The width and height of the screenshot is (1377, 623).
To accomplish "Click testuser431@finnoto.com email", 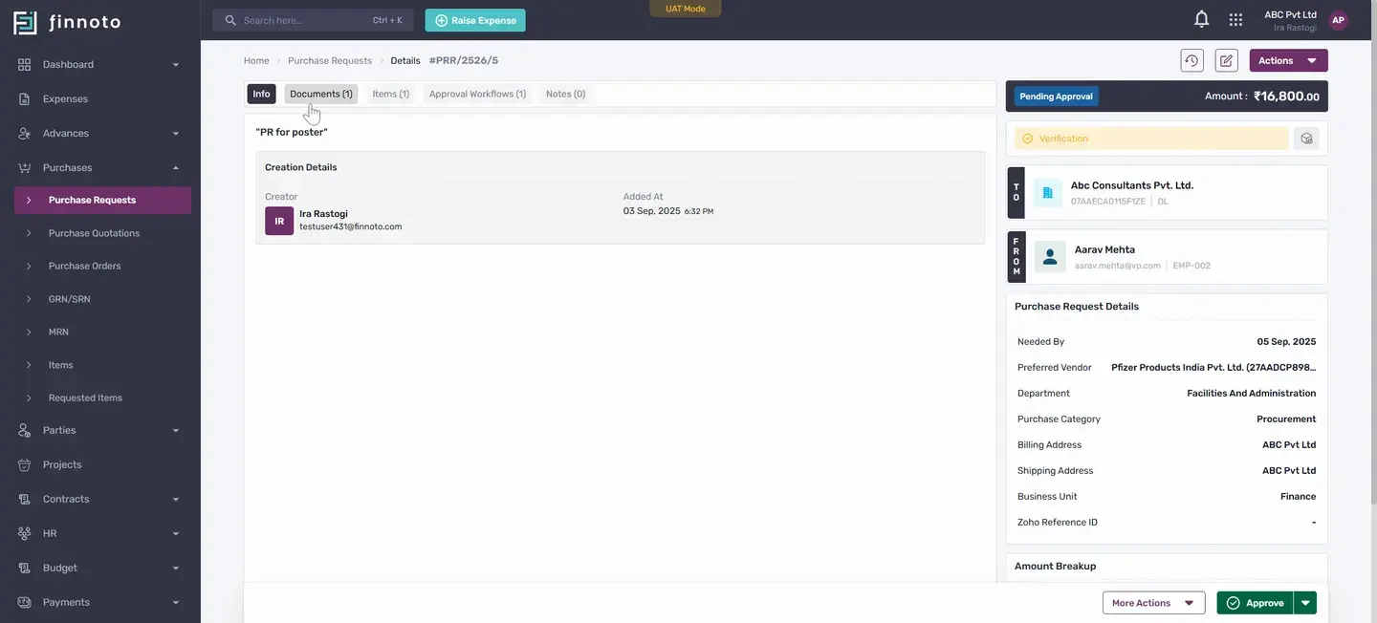I will click(351, 226).
